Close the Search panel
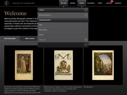This screenshot has width=127, height=95. [86, 10]
